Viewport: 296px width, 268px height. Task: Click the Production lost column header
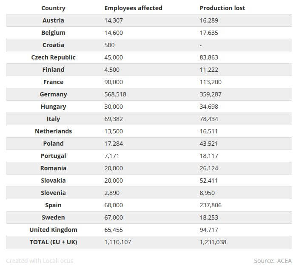[222, 8]
